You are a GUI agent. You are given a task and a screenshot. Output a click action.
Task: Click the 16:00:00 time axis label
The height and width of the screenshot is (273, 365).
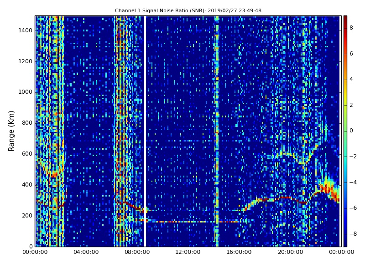(239, 252)
